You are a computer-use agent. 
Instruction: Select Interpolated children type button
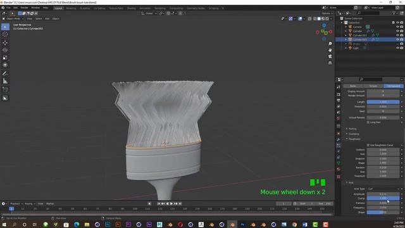click(x=394, y=86)
